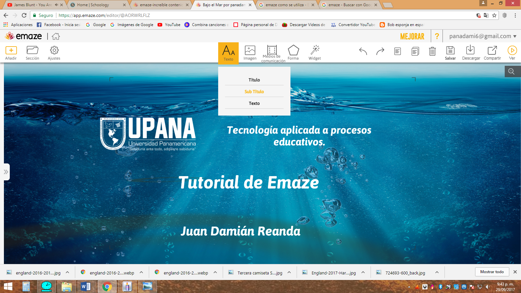
Task: Open the Sección panel
Action: click(33, 53)
